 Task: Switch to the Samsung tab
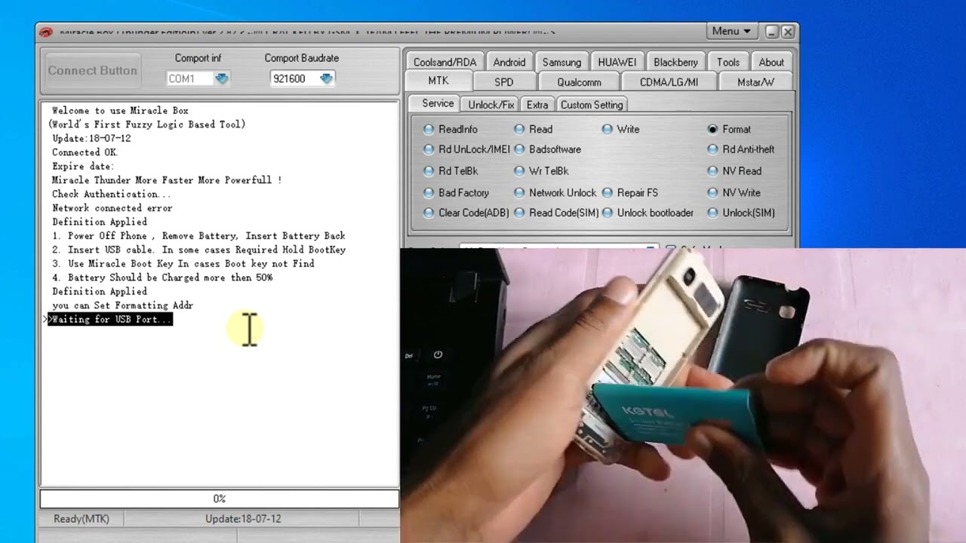[x=561, y=62]
